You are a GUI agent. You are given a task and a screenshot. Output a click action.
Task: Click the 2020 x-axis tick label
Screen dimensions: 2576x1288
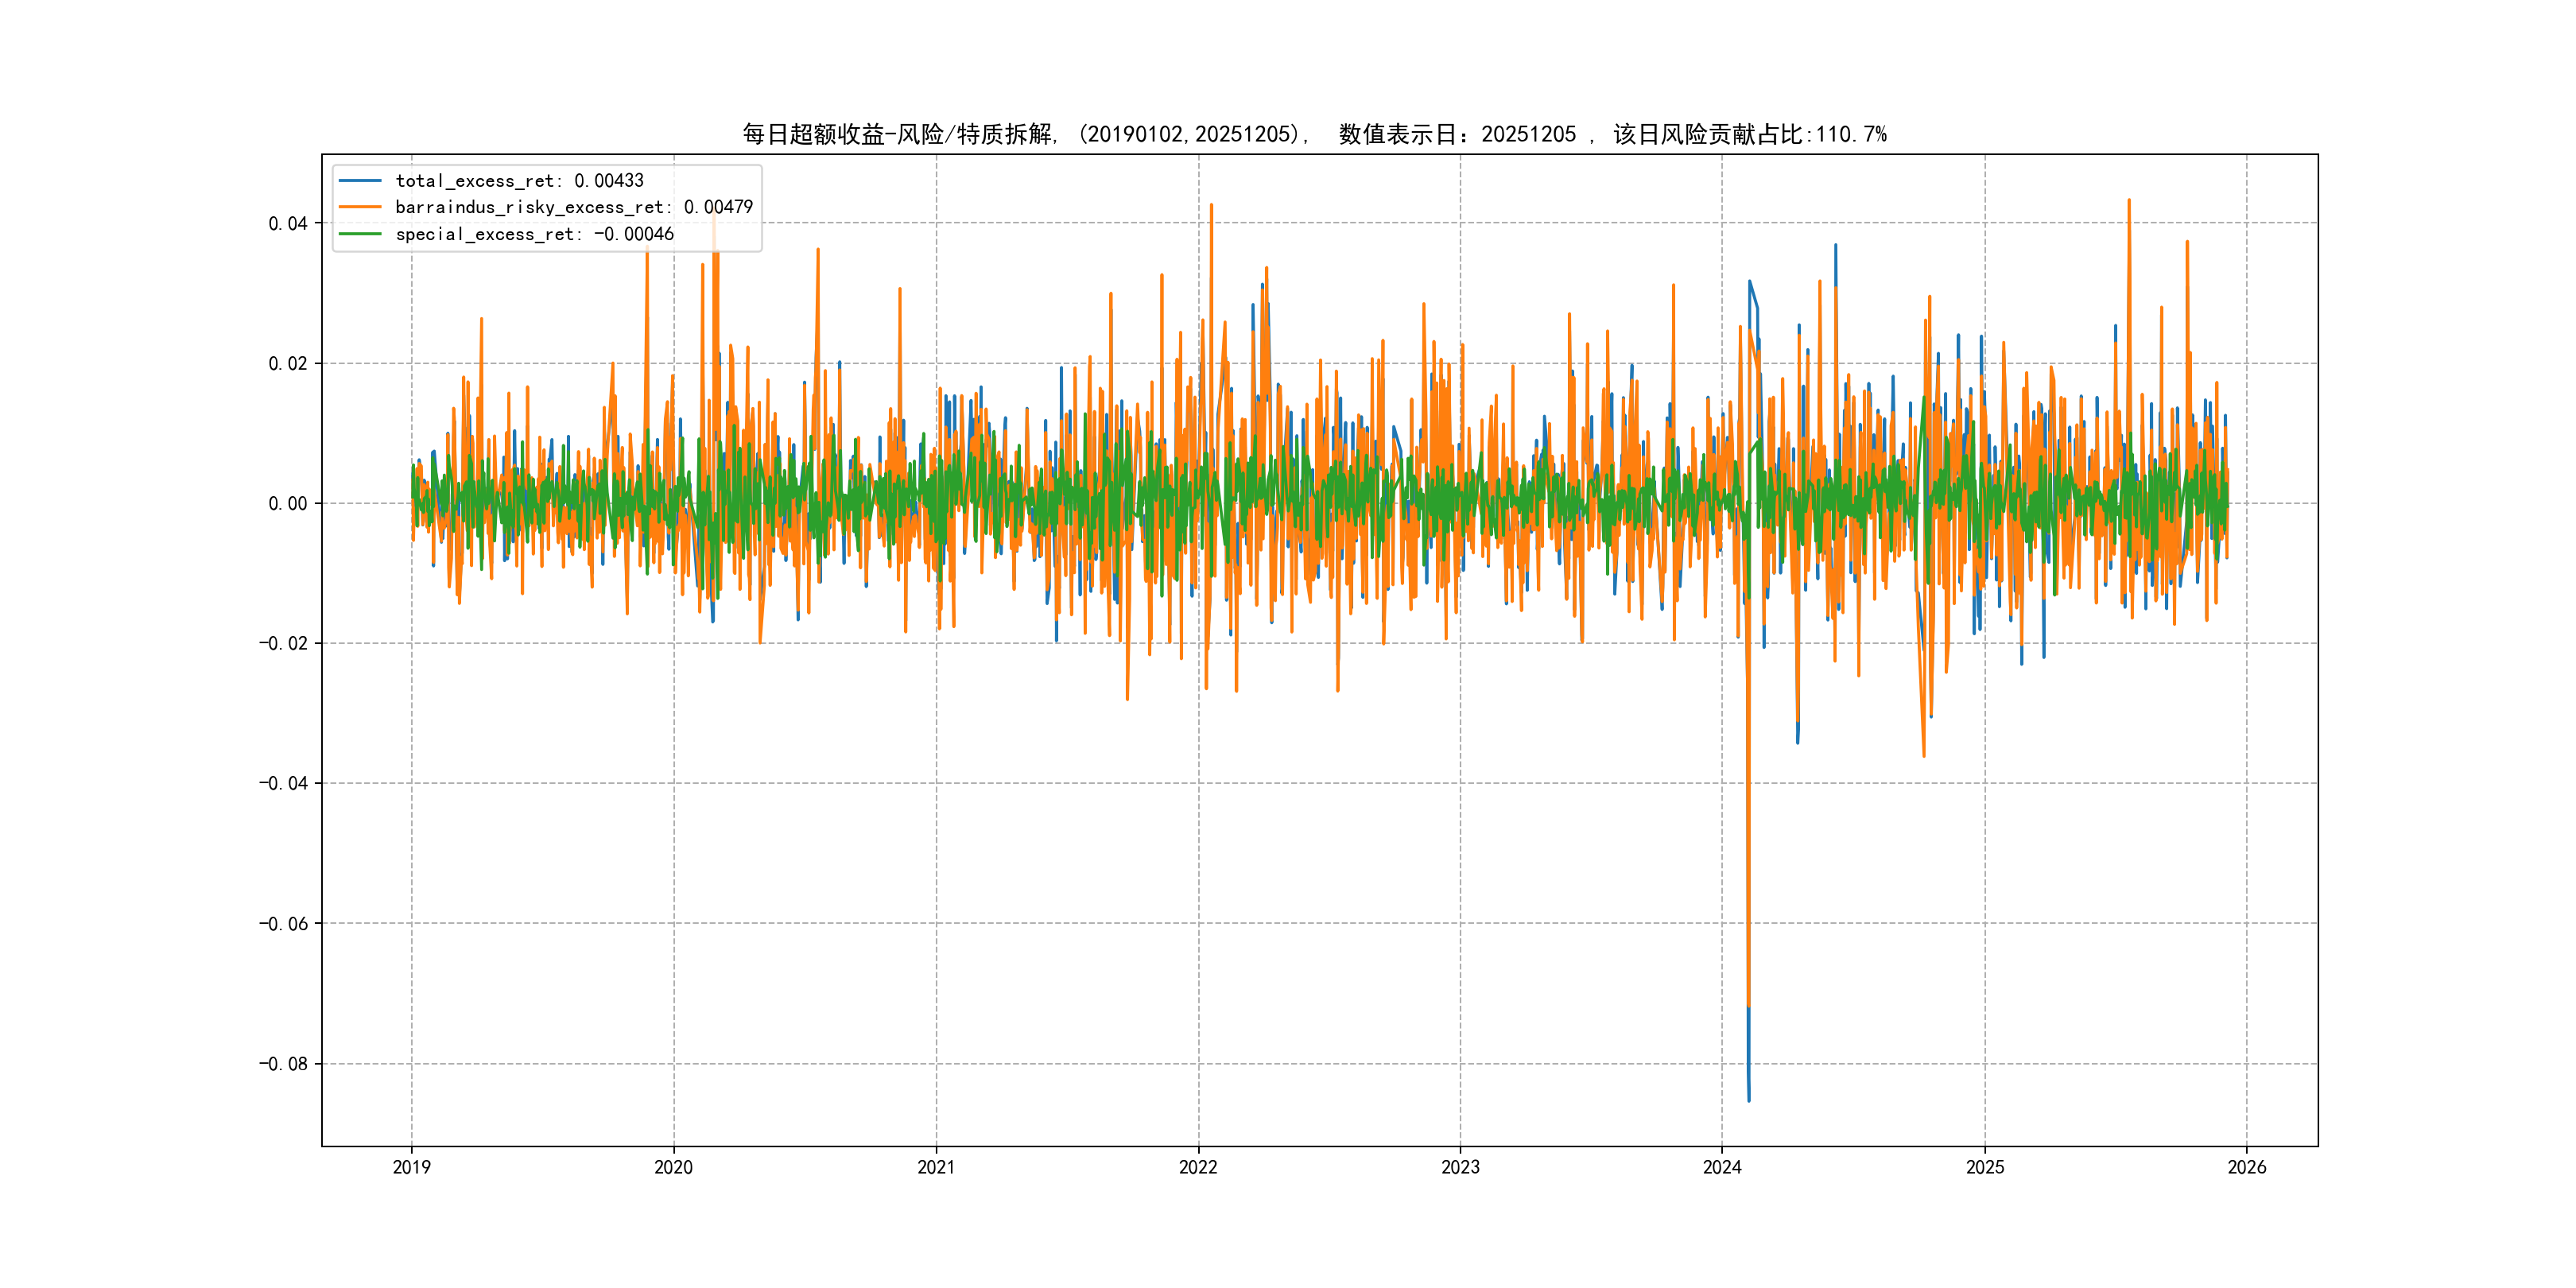point(673,1167)
